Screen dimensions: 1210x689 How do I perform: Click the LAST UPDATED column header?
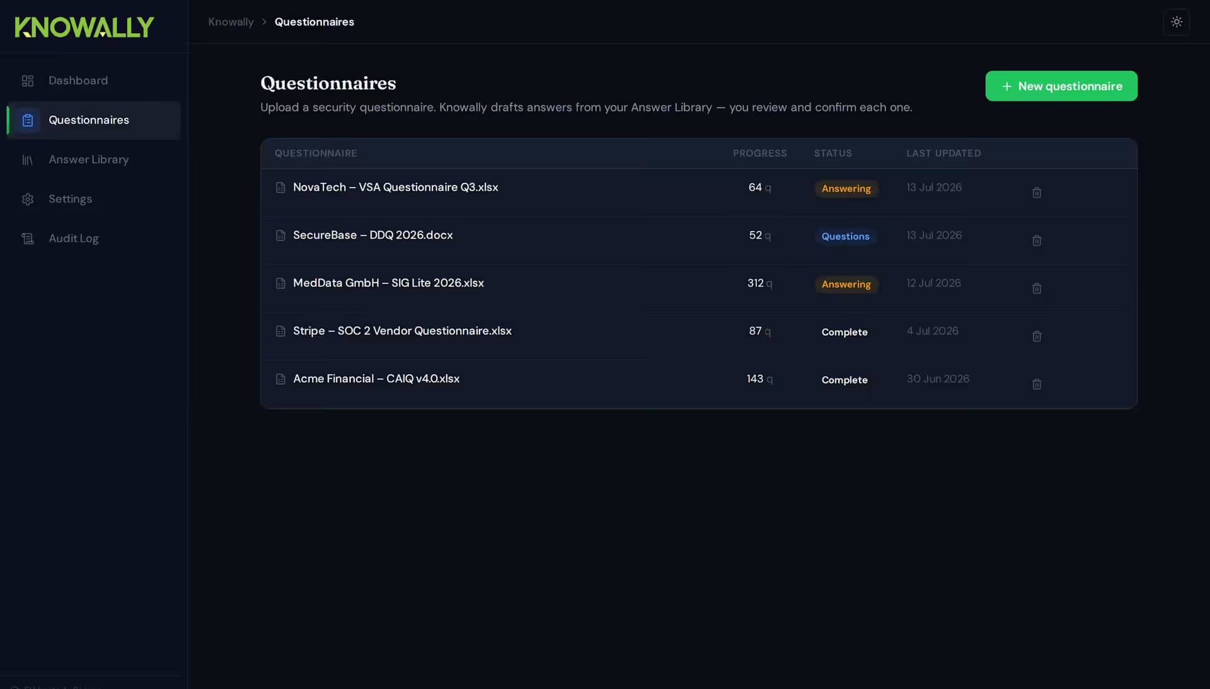click(943, 154)
